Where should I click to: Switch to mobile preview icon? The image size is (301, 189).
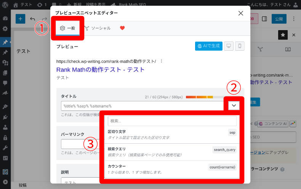point(240,46)
